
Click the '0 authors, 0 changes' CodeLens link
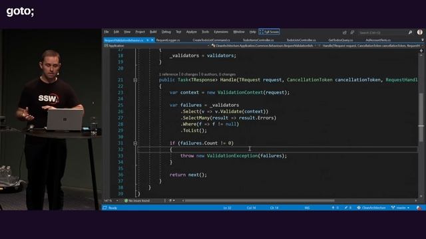(x=218, y=74)
